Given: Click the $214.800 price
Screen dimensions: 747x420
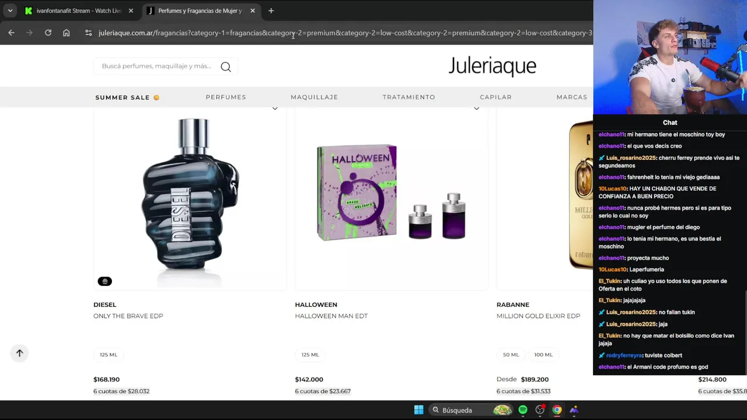Looking at the screenshot, I should pos(712,379).
